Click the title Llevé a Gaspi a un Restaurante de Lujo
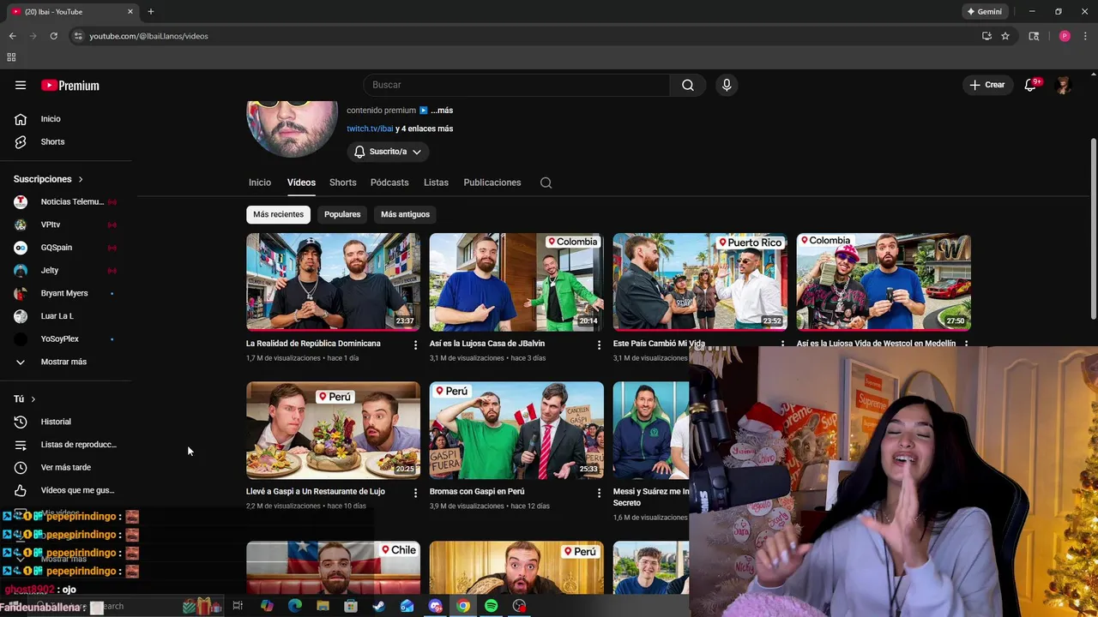Screen dimensions: 1098x617 [316, 492]
